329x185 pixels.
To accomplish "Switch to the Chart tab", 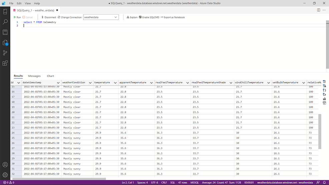I will (x=50, y=76).
